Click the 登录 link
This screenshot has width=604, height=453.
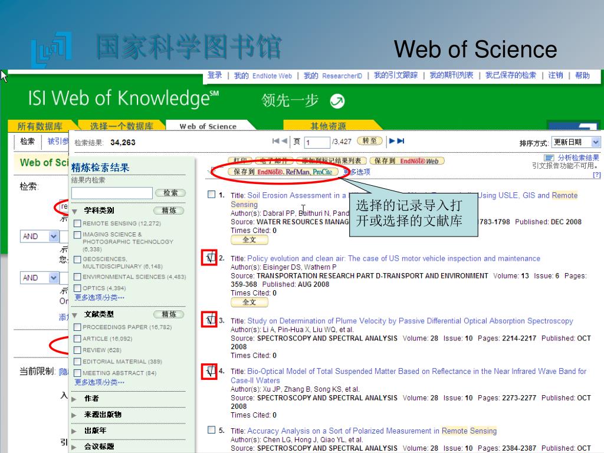pos(215,75)
